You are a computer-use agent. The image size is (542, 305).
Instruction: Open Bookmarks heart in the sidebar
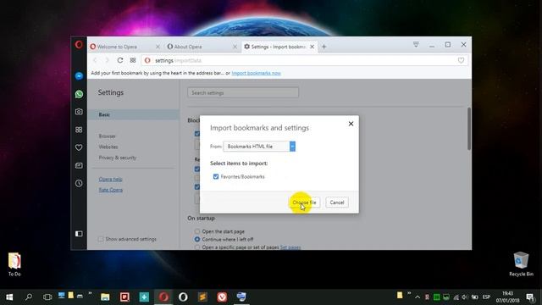[79, 147]
